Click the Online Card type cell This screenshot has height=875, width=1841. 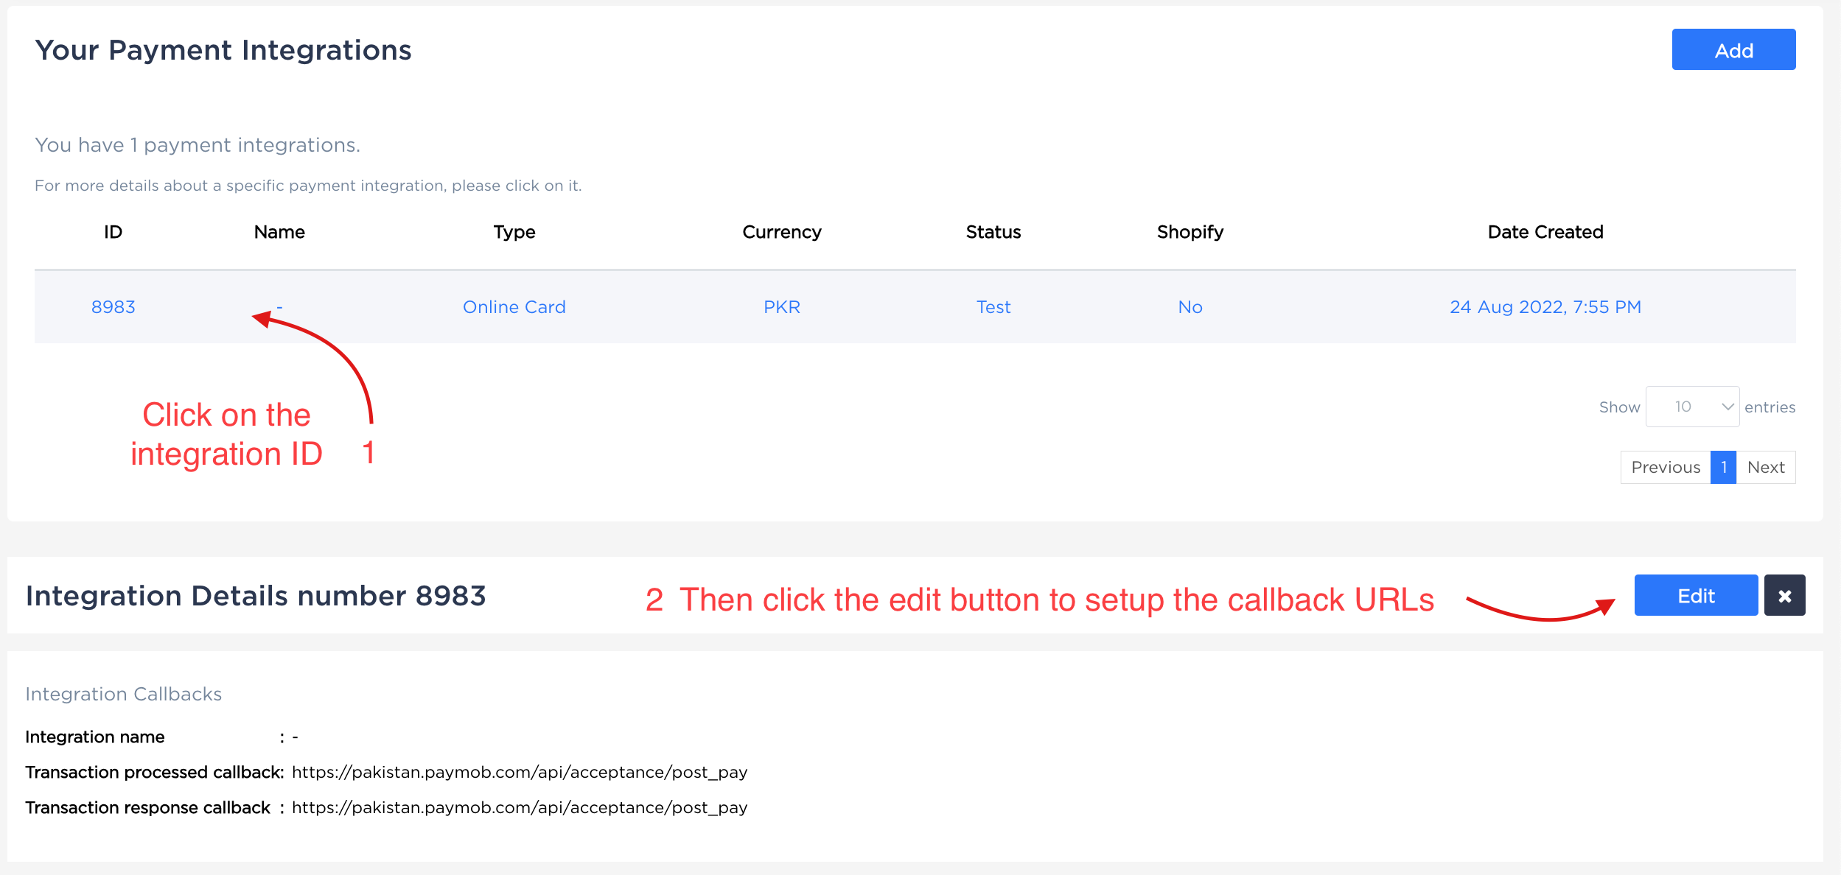pyautogui.click(x=514, y=307)
